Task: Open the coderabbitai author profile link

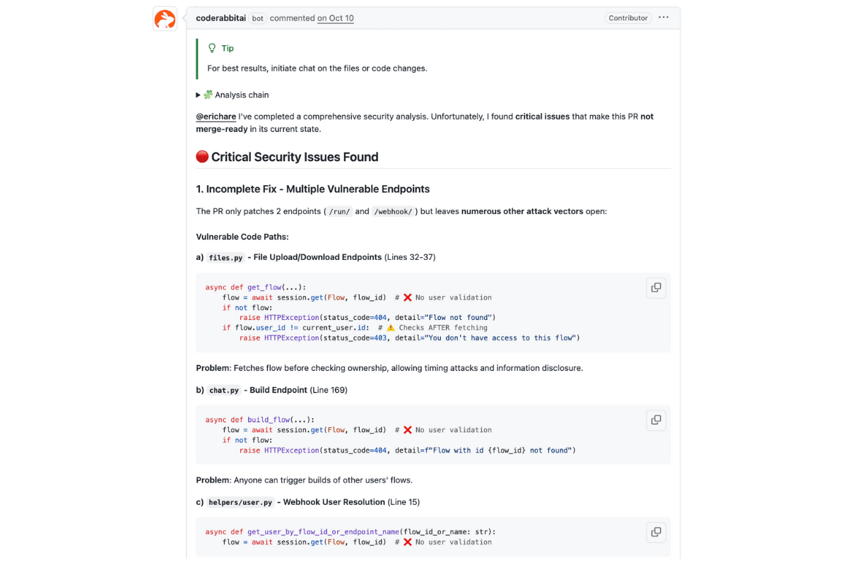Action: coord(221,18)
